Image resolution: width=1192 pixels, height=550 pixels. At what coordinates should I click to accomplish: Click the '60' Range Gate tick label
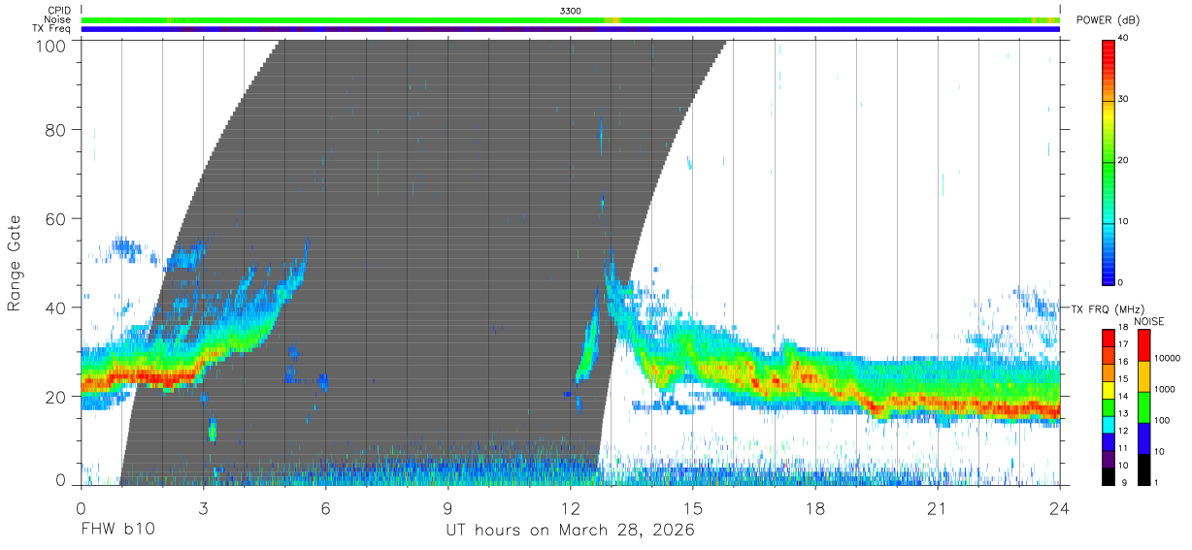(x=56, y=218)
